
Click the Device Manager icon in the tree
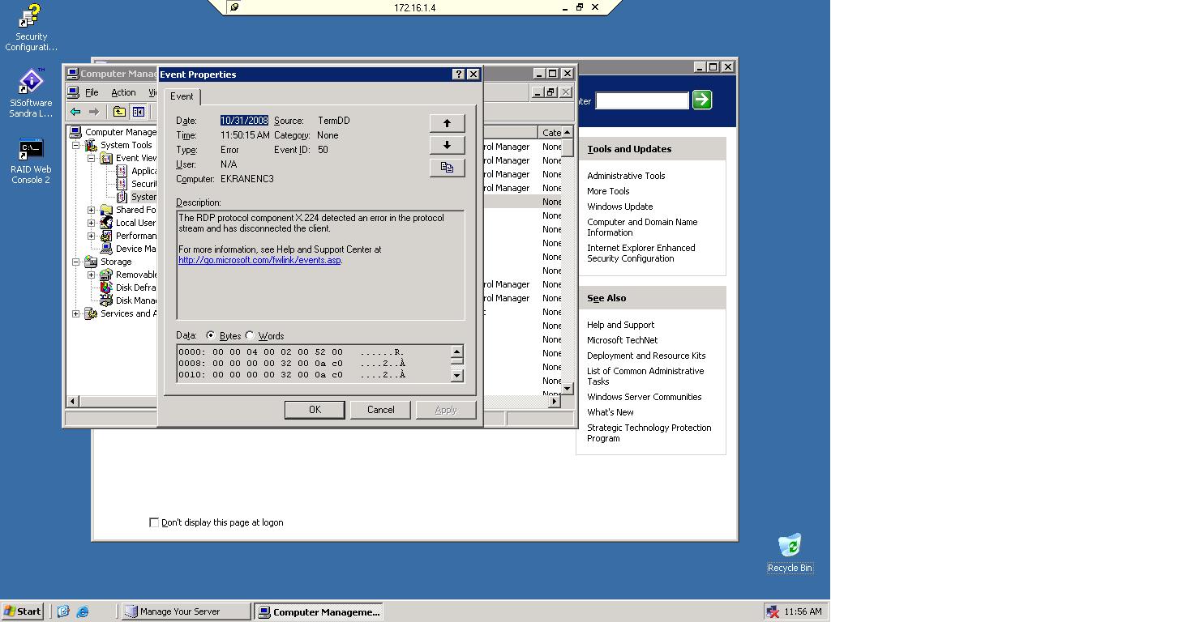pyautogui.click(x=106, y=249)
